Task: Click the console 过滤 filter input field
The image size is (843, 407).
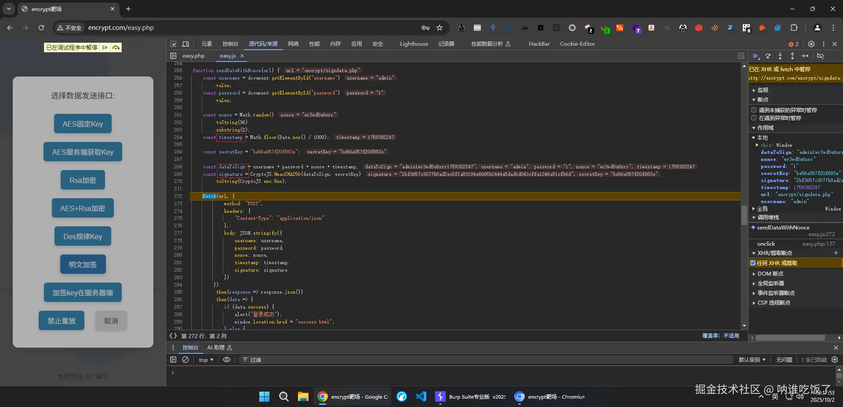Action: click(x=483, y=360)
